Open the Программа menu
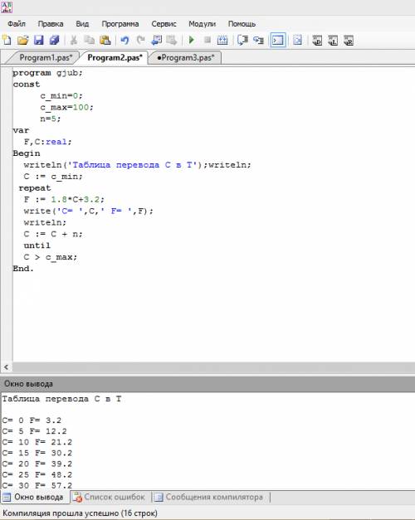The height and width of the screenshot is (520, 415). coord(120,24)
